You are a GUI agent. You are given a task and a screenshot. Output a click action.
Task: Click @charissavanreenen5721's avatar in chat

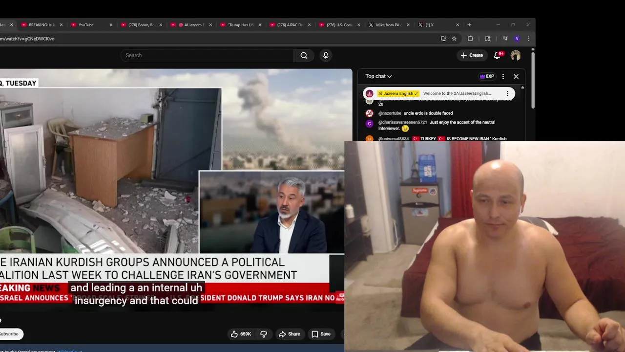pos(370,124)
